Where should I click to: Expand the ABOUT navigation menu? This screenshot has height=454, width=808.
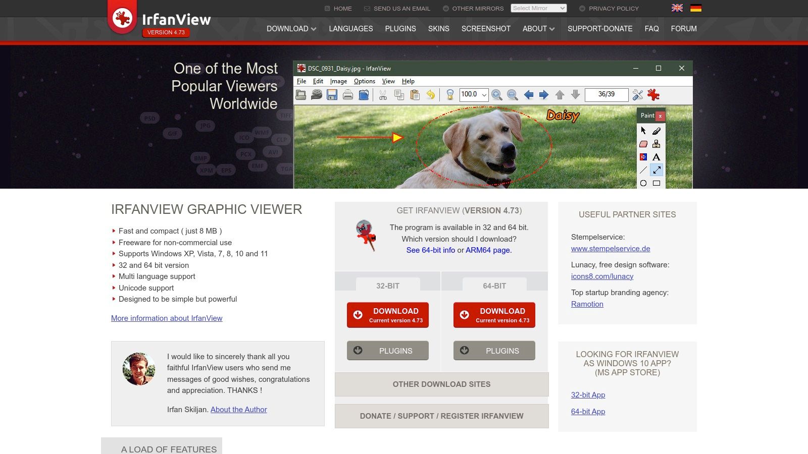(x=538, y=29)
